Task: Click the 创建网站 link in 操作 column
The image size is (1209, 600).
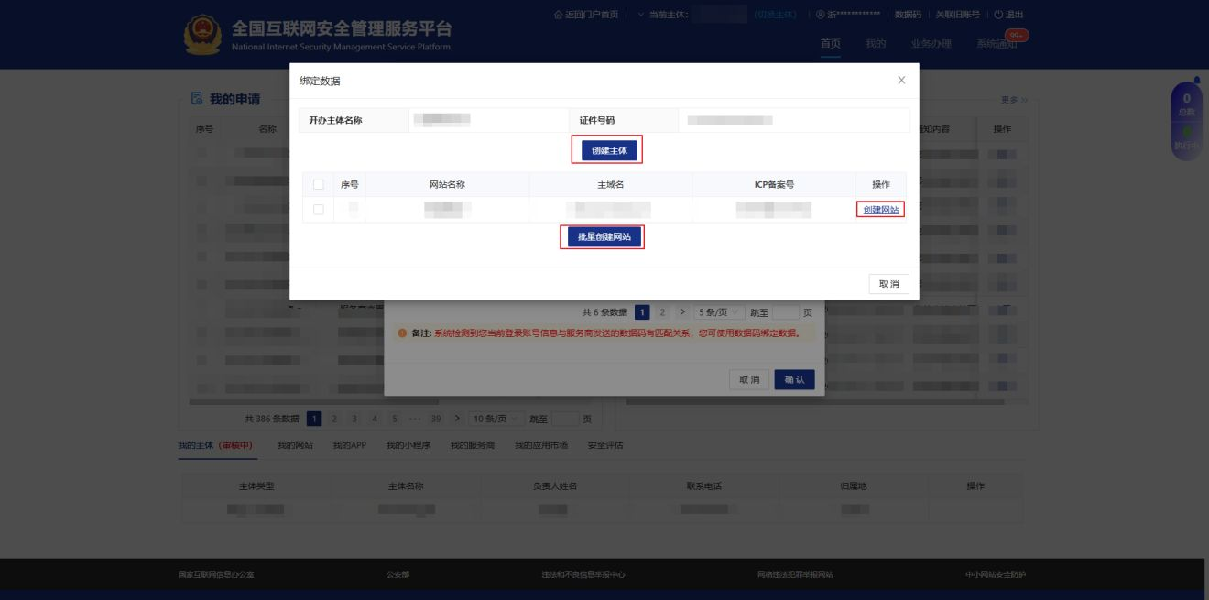Action: pyautogui.click(x=881, y=210)
